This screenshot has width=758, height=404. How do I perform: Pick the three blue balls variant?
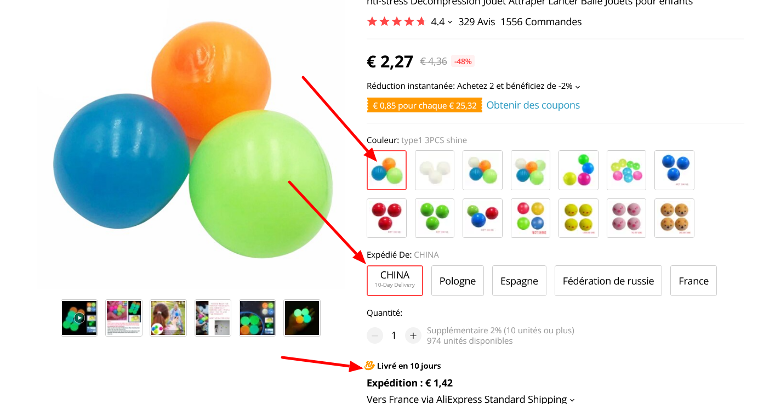674,170
